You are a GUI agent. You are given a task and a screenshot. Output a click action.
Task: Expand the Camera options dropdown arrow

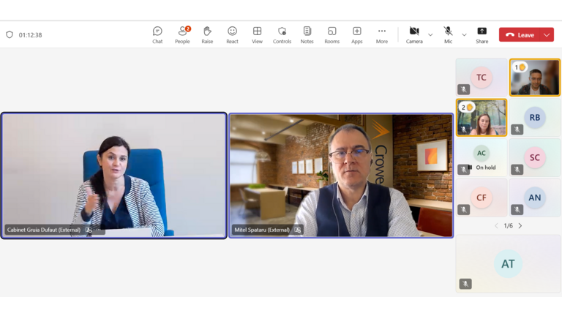click(430, 35)
